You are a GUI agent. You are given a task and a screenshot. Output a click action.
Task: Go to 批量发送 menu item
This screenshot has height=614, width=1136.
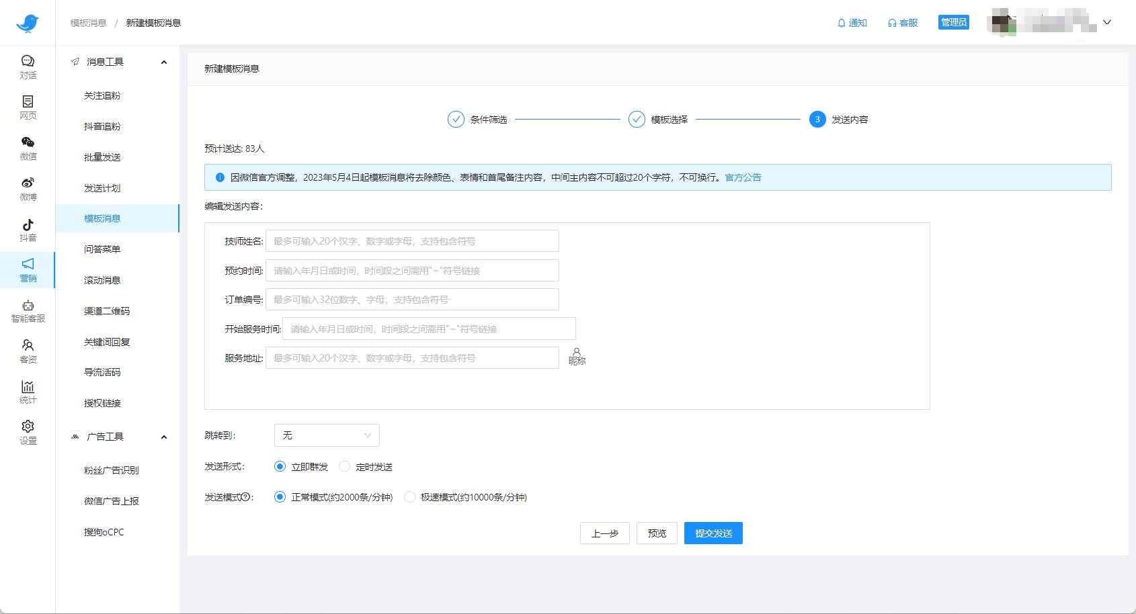102,157
